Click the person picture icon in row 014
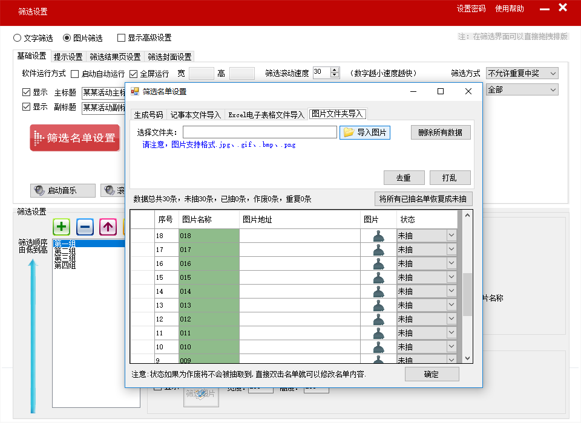The image size is (581, 423). coord(378,291)
